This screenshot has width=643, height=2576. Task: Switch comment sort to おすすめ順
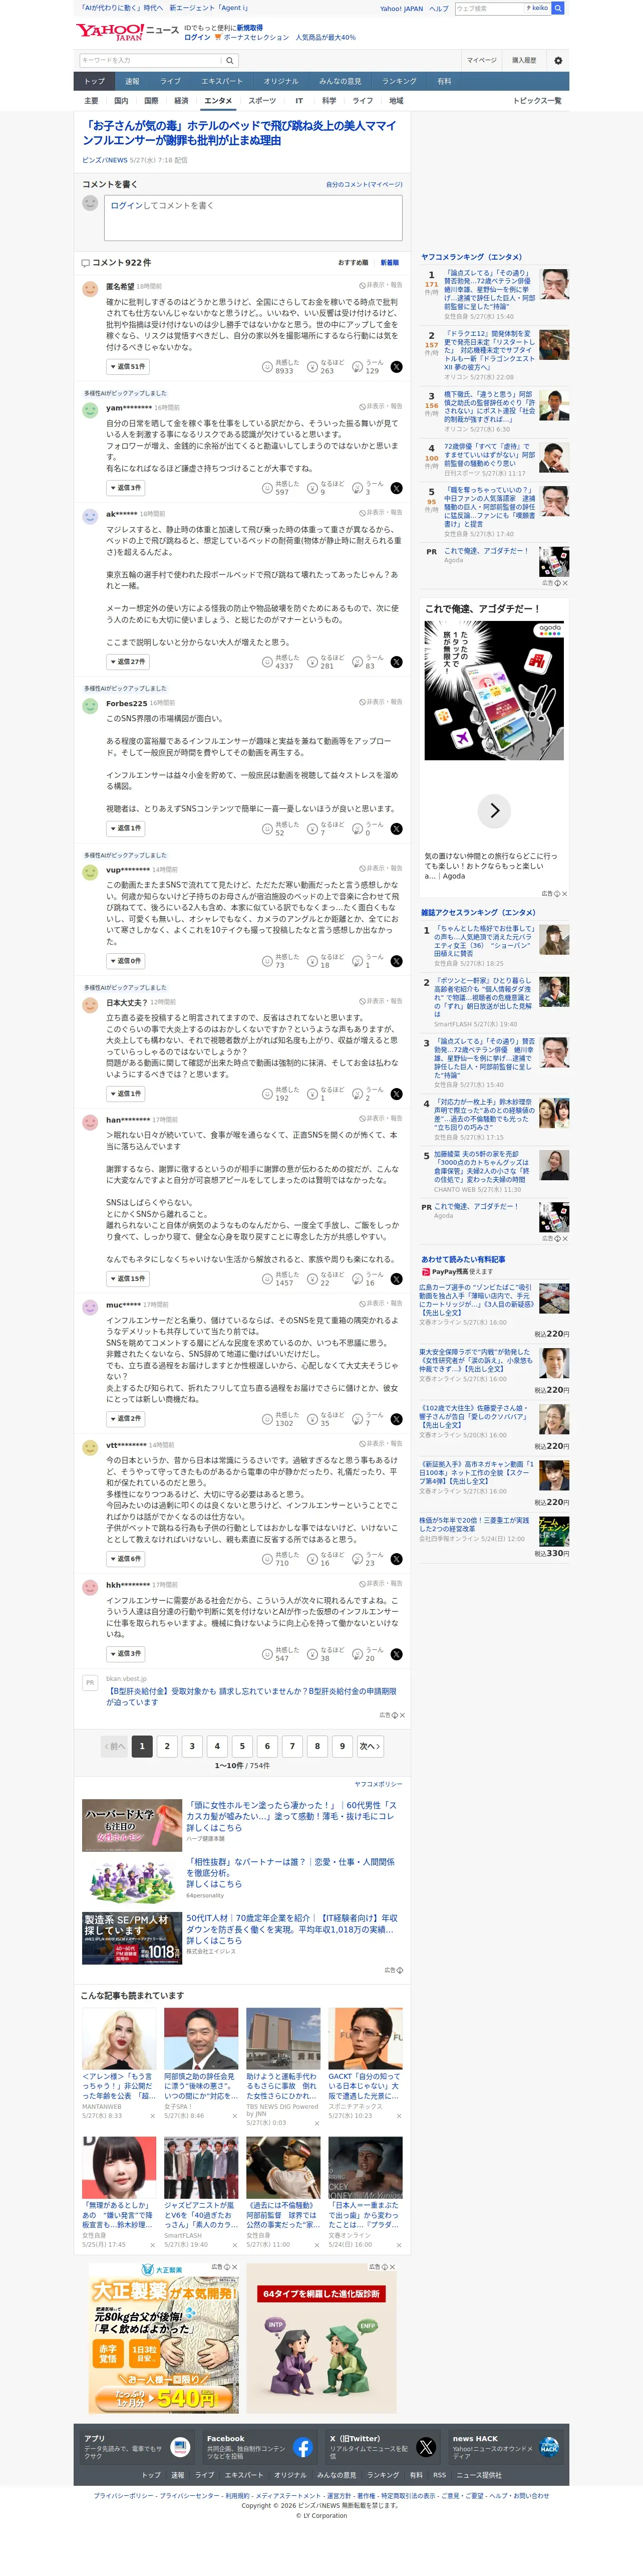point(353,263)
